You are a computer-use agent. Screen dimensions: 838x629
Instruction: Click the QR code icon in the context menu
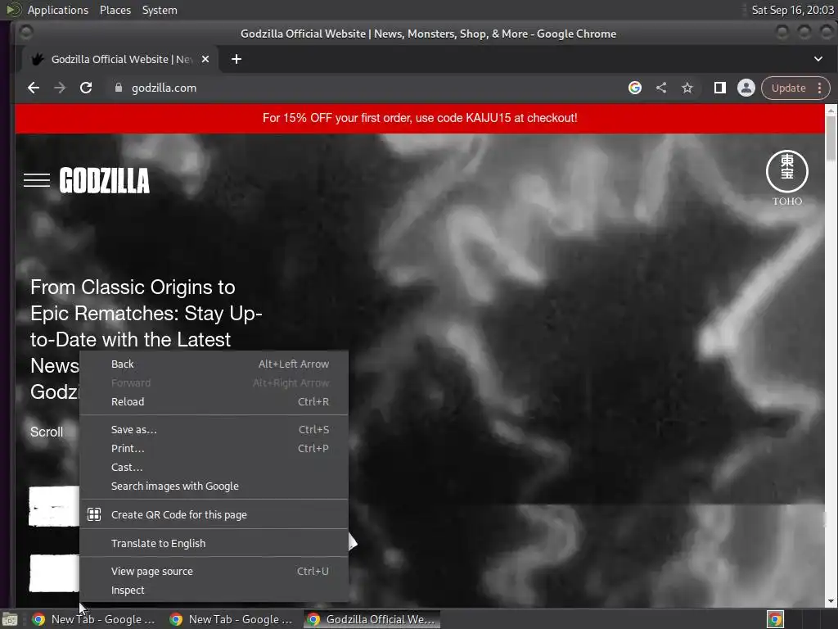[x=94, y=514]
